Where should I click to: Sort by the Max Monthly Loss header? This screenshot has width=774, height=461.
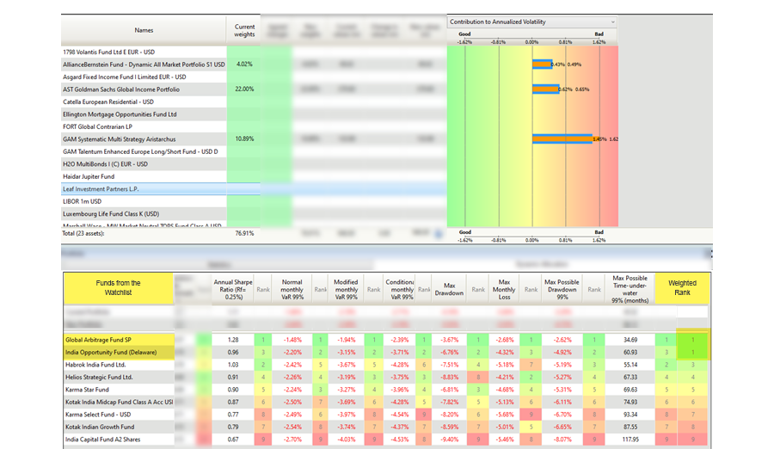(504, 289)
